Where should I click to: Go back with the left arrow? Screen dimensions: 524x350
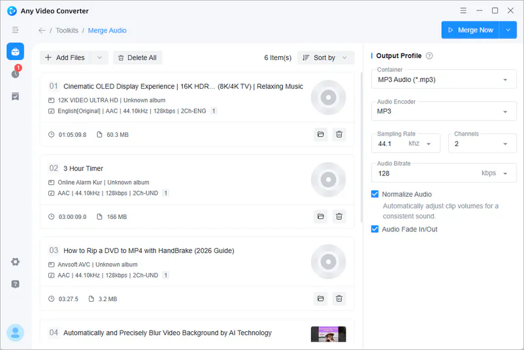tap(42, 31)
